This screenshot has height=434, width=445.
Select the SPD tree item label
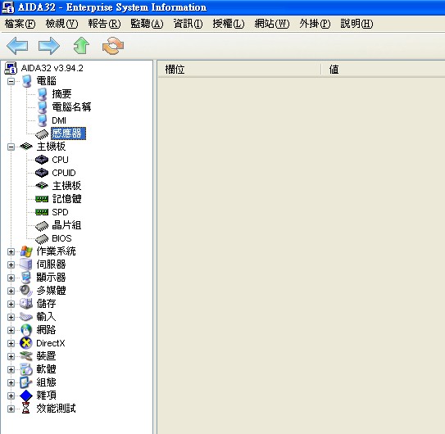[60, 212]
